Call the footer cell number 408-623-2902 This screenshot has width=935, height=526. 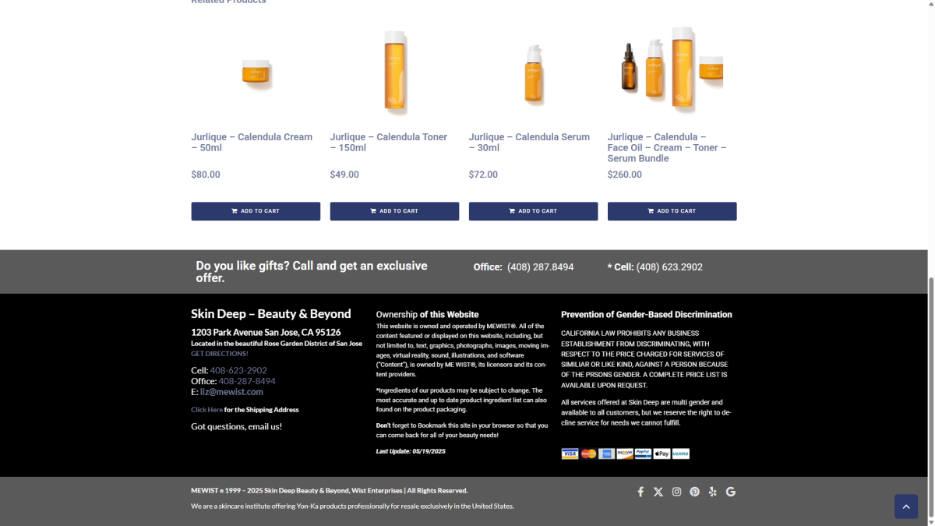coord(238,371)
